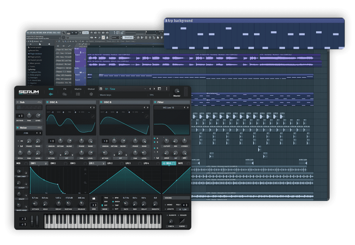Click the MODE button in Serum's LFO section
The width and height of the screenshot is (355, 245).
pyautogui.click(x=105, y=209)
